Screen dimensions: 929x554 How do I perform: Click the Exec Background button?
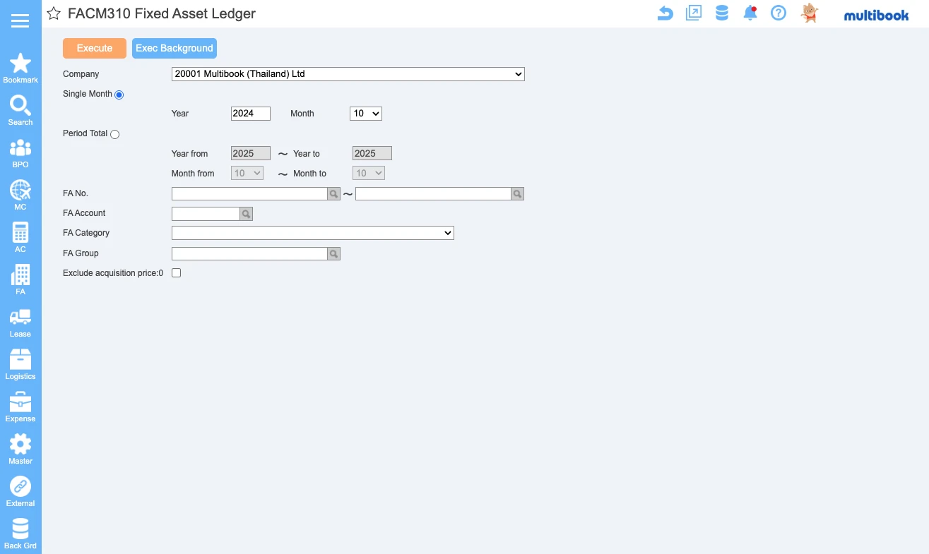(174, 48)
